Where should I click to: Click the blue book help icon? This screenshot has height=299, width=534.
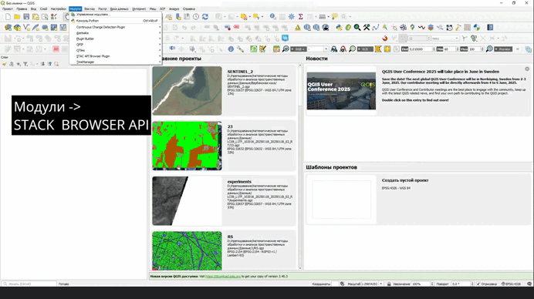click(x=490, y=28)
